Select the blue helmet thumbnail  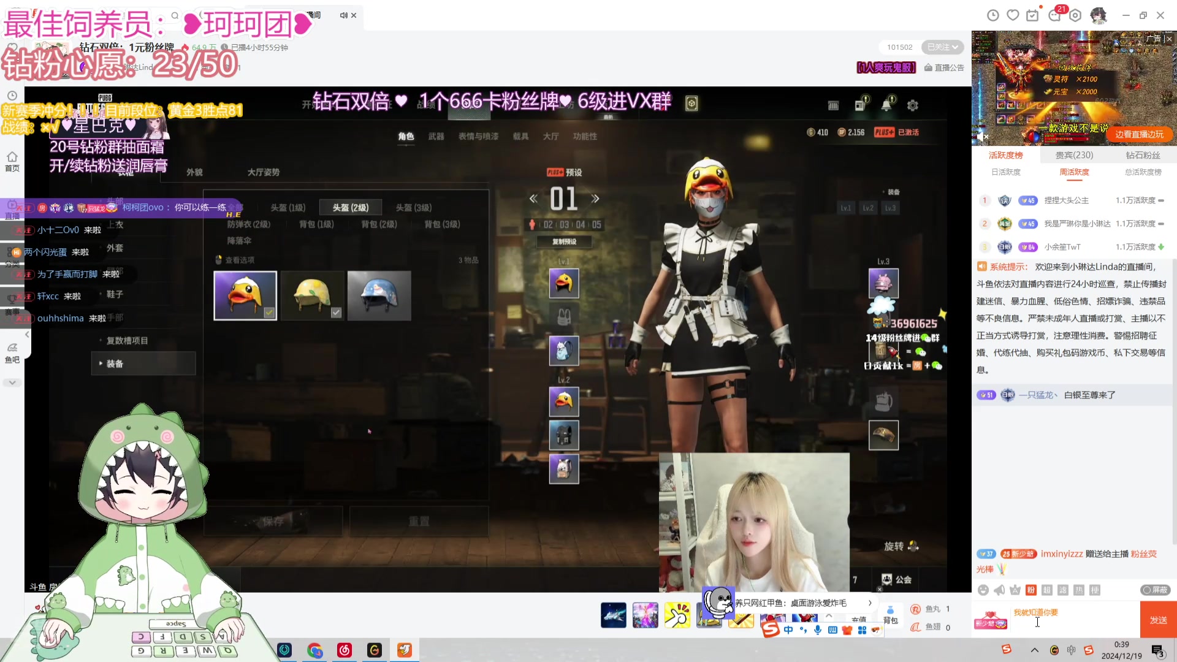(379, 295)
